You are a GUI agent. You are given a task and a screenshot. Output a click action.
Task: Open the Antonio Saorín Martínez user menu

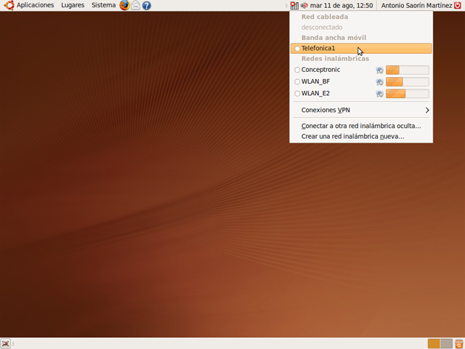tap(416, 5)
